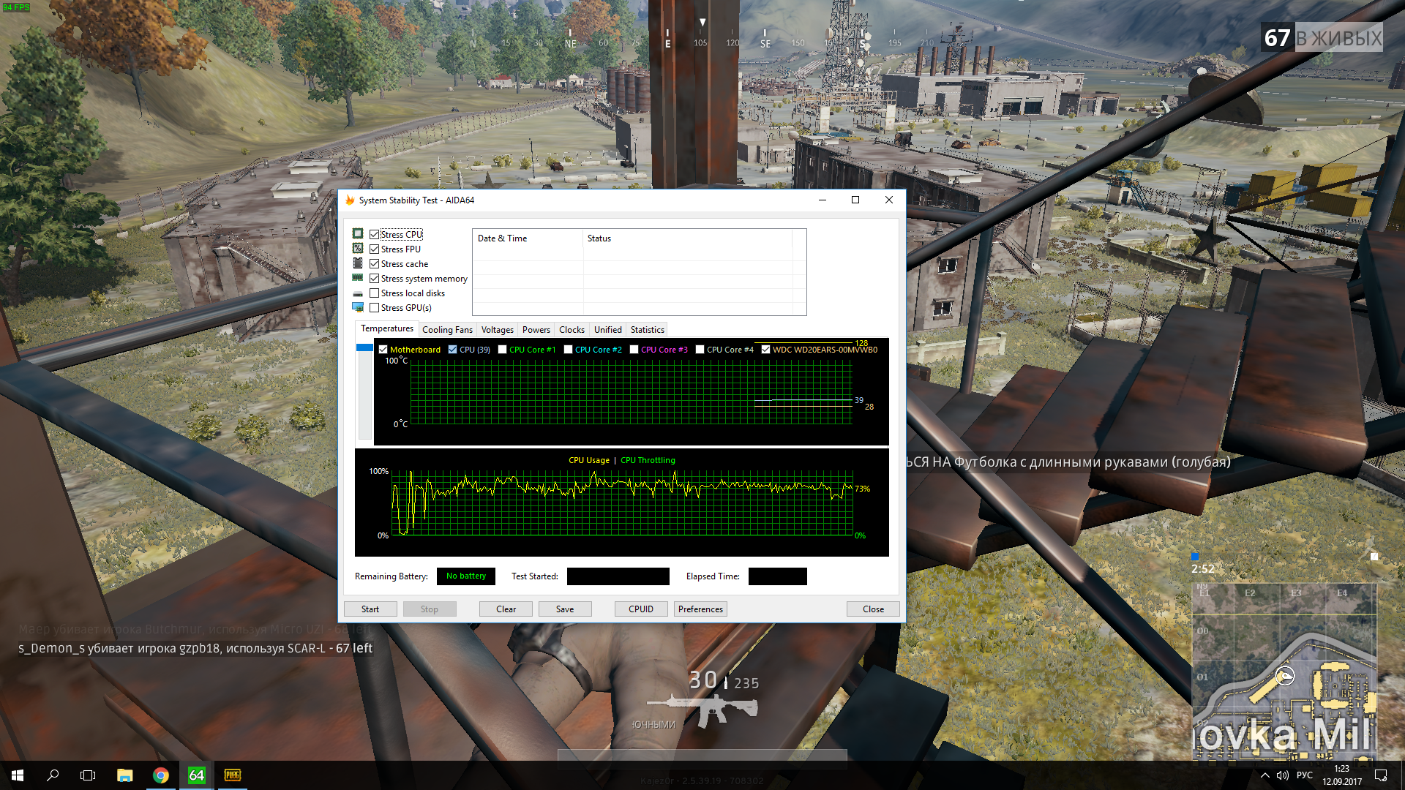Open the Action Center notifications icon
Image resolution: width=1405 pixels, height=790 pixels.
tap(1381, 775)
